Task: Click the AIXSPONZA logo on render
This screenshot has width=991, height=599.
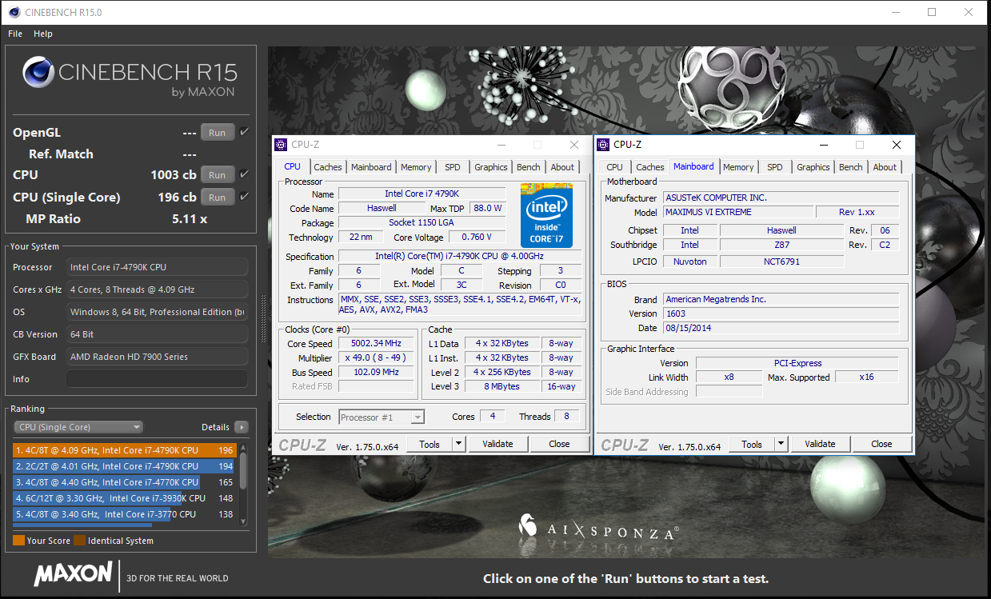Action: pyautogui.click(x=599, y=528)
